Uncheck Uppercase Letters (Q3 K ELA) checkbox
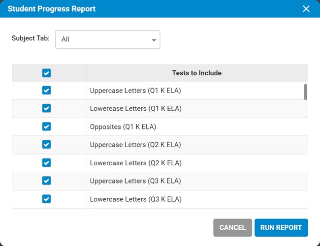Viewport: 320px width, 246px height. click(46, 181)
